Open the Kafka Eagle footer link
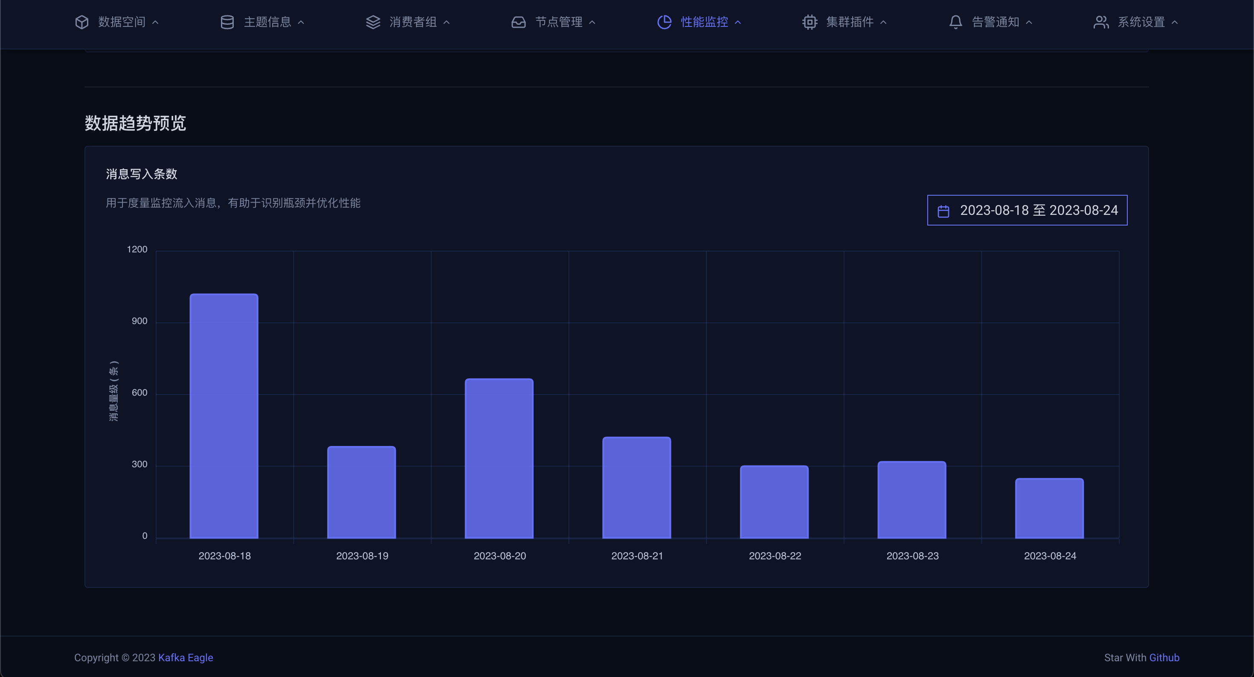 pyautogui.click(x=186, y=657)
